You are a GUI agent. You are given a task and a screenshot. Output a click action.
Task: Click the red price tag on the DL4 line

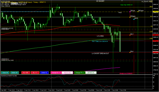(155, 52)
